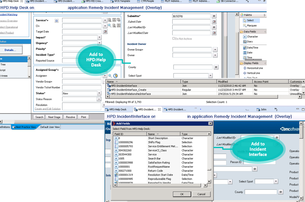Click the clock icon beside the Assignee+ field
305x202 pixels.
115,76
